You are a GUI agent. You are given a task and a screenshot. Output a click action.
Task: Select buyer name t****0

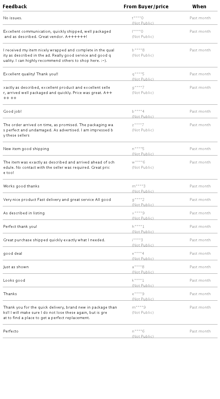click(x=138, y=18)
